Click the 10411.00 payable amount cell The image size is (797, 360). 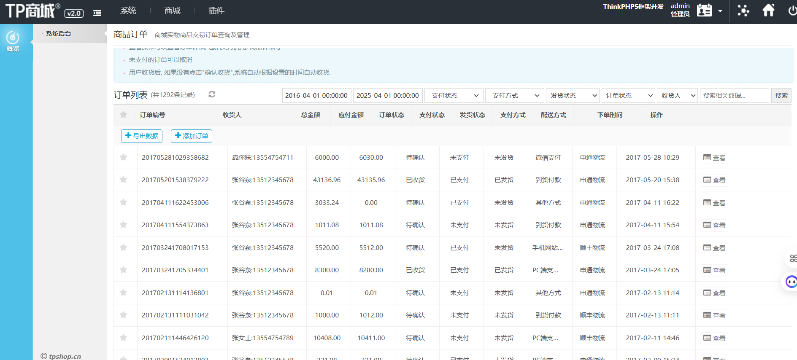tap(371, 338)
